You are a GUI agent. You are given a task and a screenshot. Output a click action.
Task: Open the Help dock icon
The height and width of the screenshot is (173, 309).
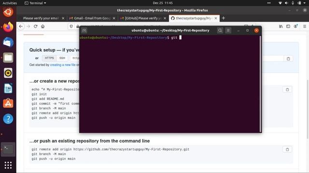(8, 119)
